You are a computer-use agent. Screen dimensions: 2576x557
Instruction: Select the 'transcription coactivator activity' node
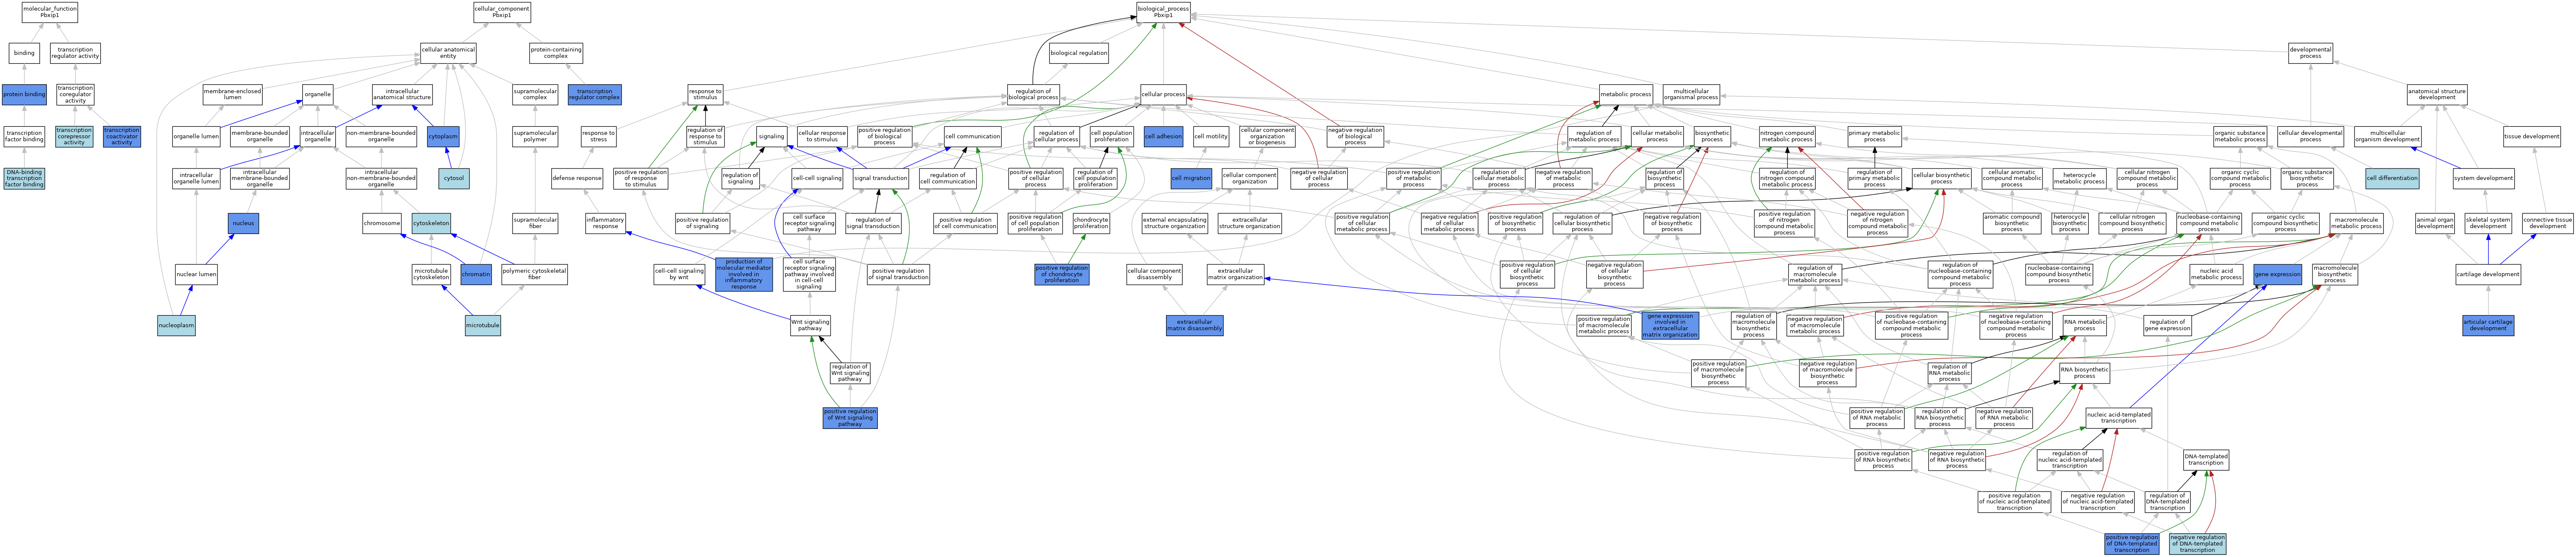coord(122,136)
